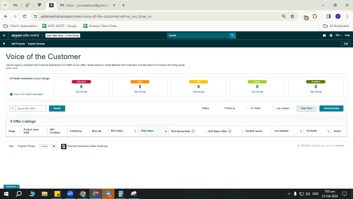This screenshot has width=353, height=199.
Task: Open the English language select in the footer
Action: (48, 146)
